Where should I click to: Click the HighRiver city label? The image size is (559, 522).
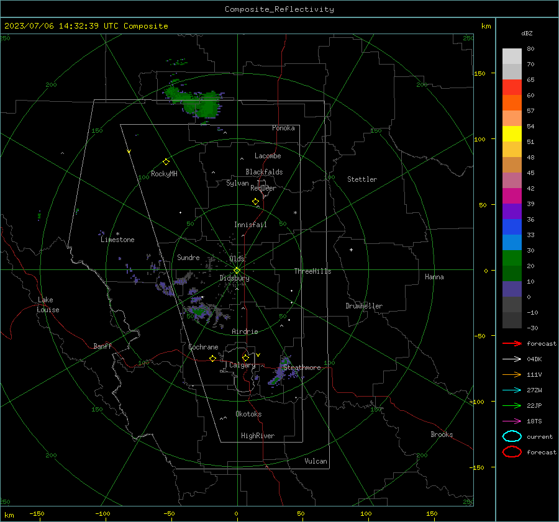(x=258, y=436)
